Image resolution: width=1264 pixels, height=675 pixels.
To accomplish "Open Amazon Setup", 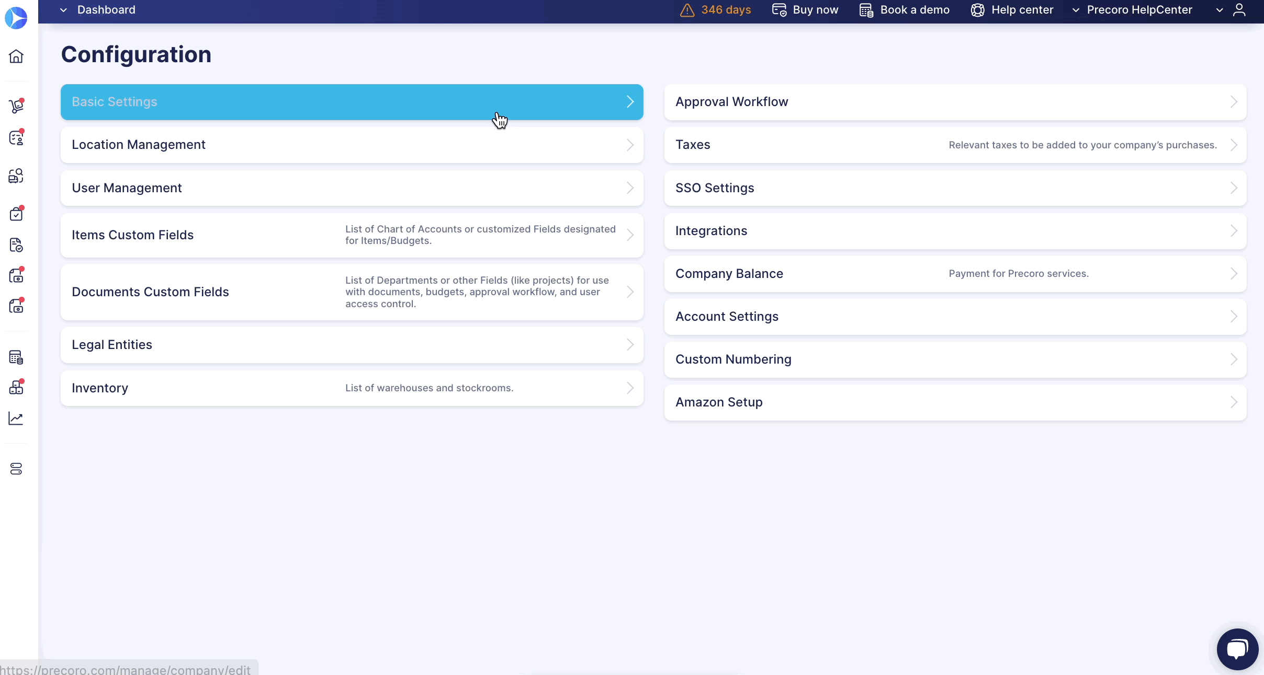I will click(955, 402).
